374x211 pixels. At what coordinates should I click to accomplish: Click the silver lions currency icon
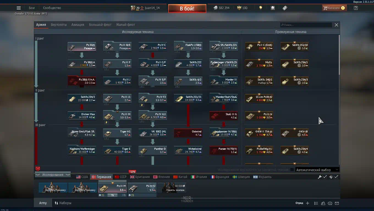point(215,8)
